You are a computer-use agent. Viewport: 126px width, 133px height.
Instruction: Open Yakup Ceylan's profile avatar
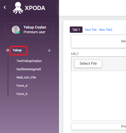pos(16,30)
